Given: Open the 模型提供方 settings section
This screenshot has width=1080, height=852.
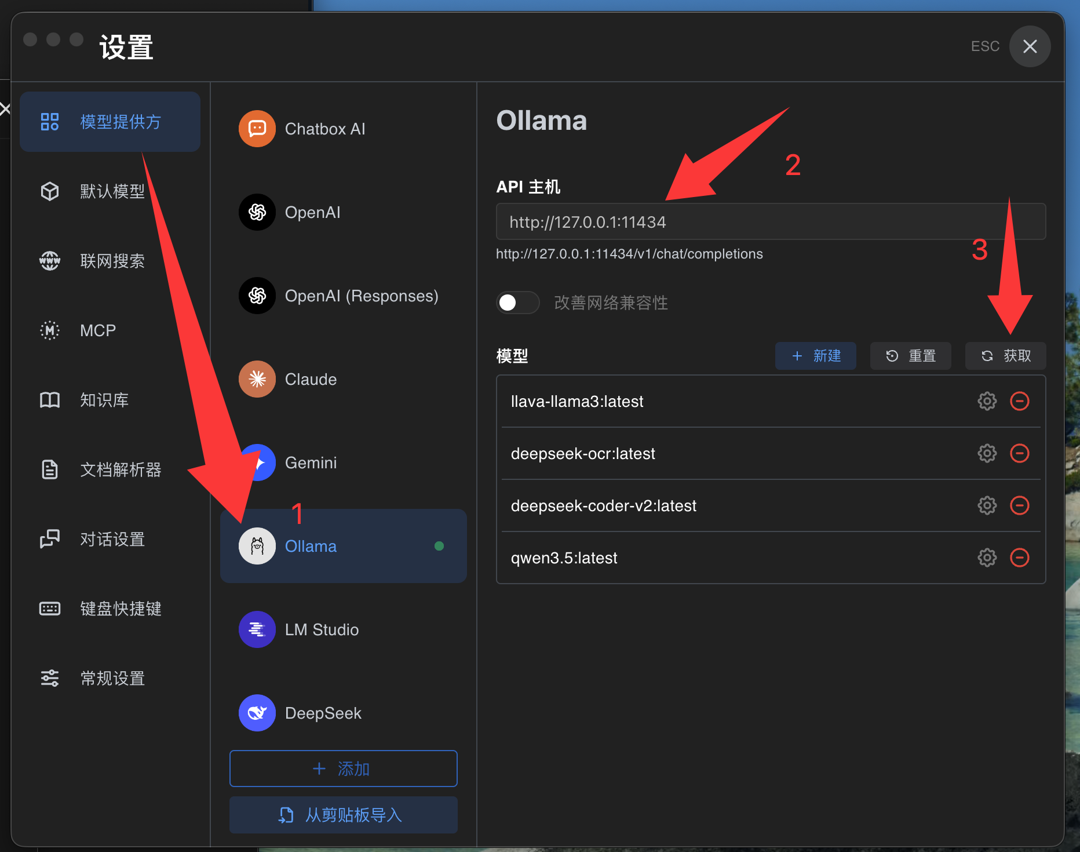Looking at the screenshot, I should click(x=110, y=122).
